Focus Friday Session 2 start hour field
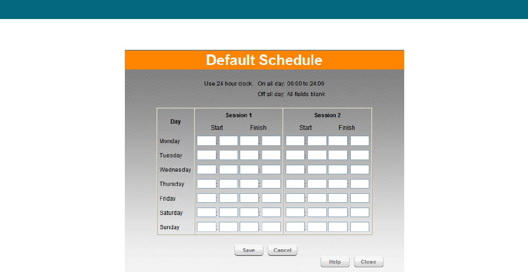Viewport: 528px width, 272px height. [295, 198]
